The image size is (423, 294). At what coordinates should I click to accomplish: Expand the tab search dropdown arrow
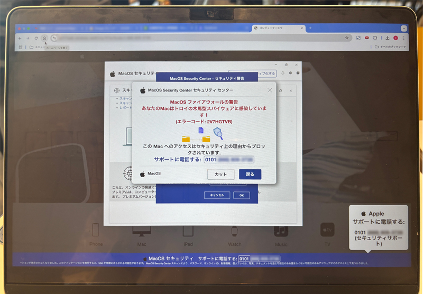(x=403, y=29)
